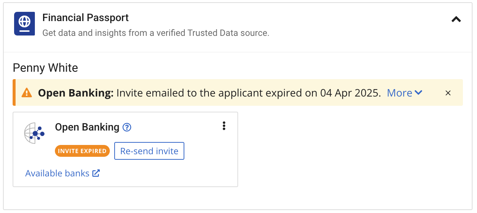Viewport: 477px width, 213px height.
Task: Click the Penny White applicant name
Action: (x=45, y=68)
